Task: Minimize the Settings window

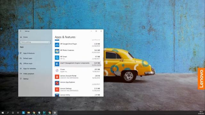Action: [x=91, y=31]
